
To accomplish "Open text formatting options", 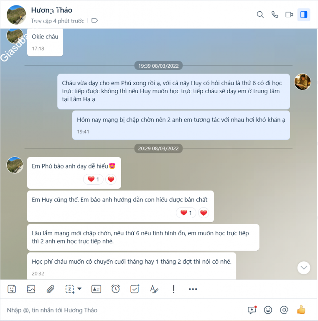I will click(154, 289).
